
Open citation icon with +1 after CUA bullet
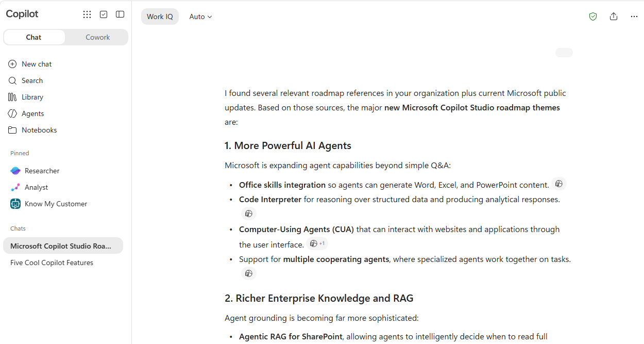coord(317,243)
